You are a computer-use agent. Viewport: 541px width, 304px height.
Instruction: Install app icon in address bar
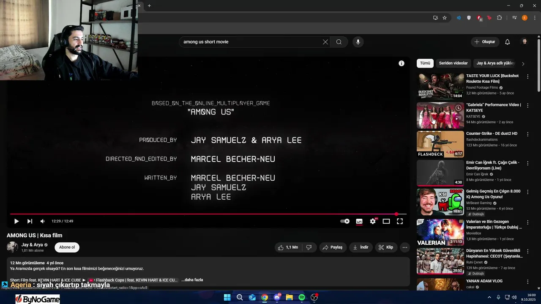435,18
